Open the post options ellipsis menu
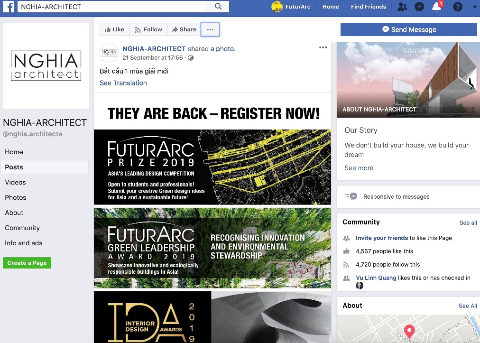Screen dimensions: 480x343 [x=323, y=47]
